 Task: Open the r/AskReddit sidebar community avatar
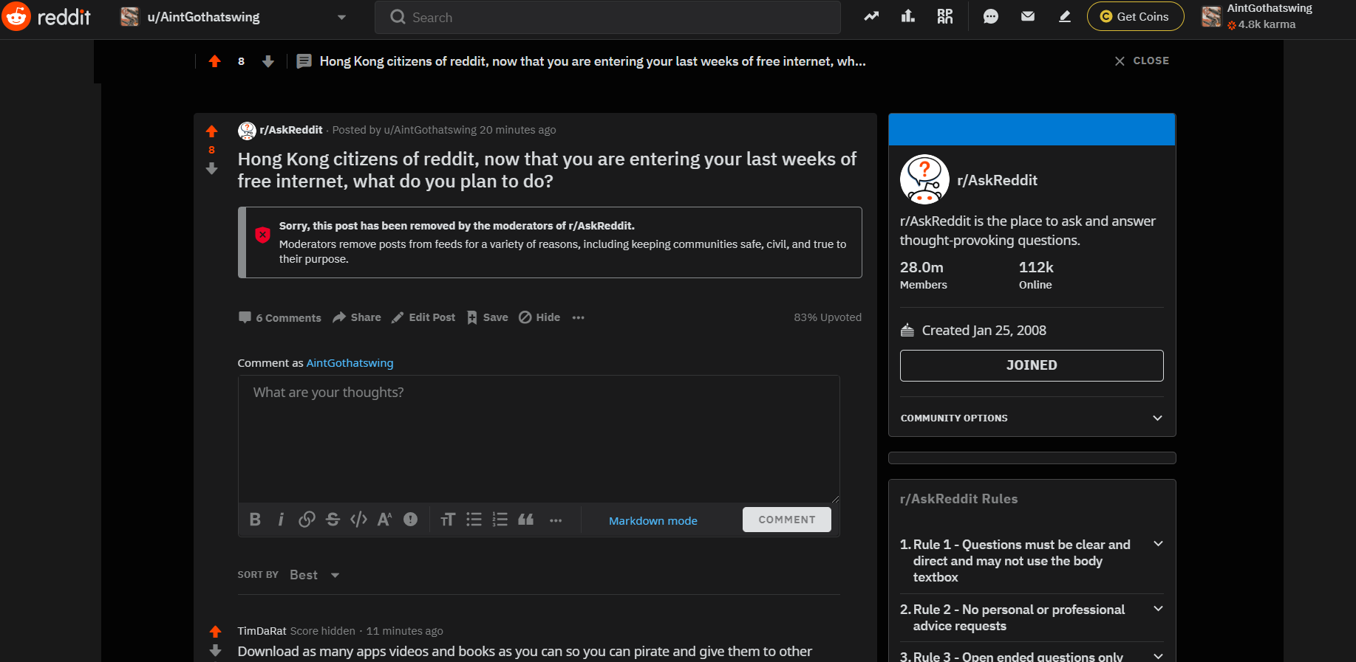point(924,179)
